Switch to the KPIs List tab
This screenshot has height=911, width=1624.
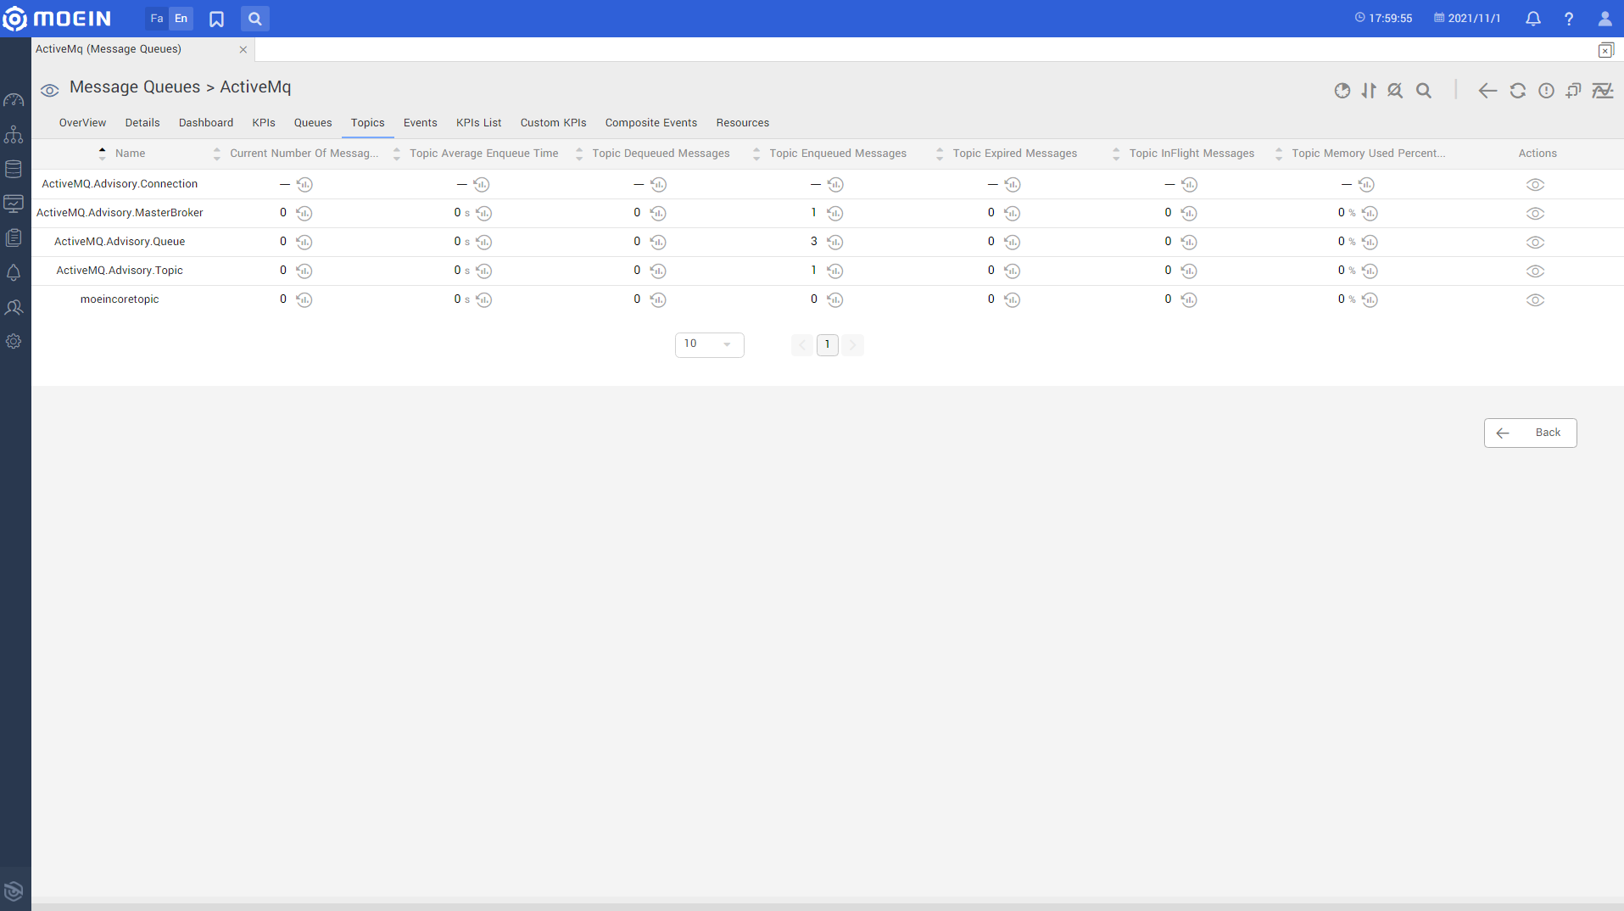pos(479,123)
